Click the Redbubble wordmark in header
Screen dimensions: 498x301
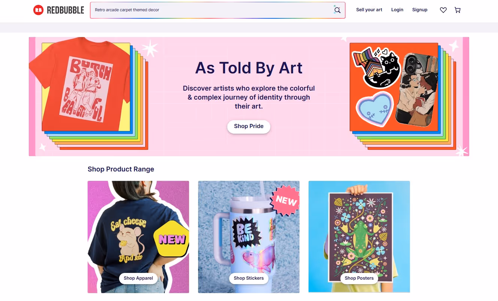pyautogui.click(x=65, y=10)
